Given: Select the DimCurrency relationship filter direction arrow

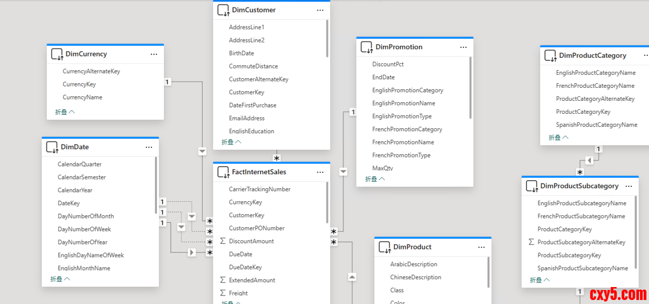Looking at the screenshot, I should click(x=202, y=151).
